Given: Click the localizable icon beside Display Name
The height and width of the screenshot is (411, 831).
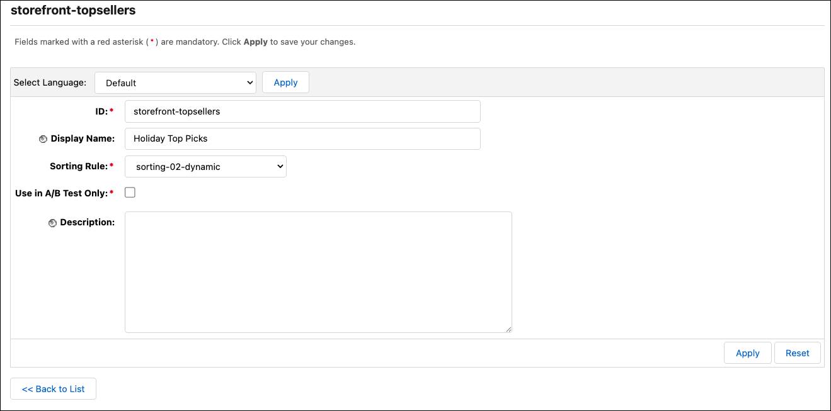Looking at the screenshot, I should point(43,139).
